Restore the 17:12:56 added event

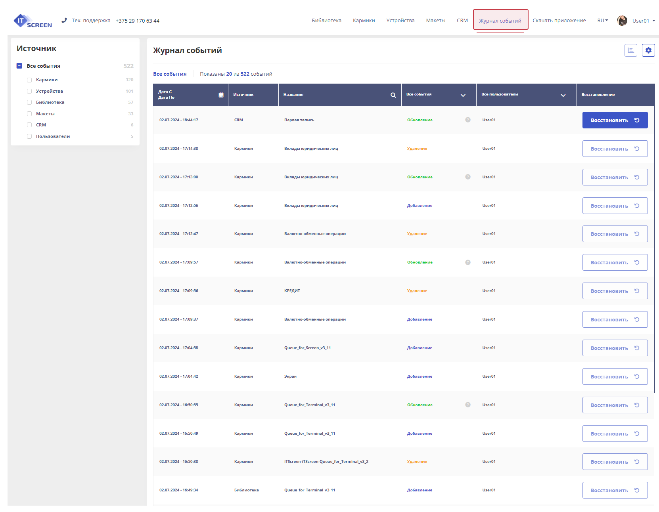[615, 206]
